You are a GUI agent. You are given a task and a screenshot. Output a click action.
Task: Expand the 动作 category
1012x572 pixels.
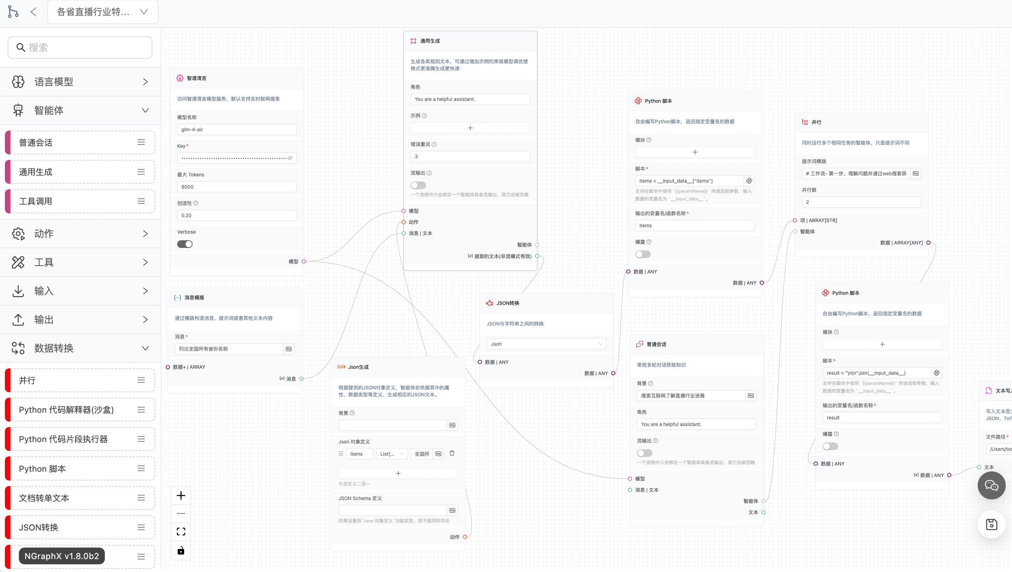coord(80,234)
